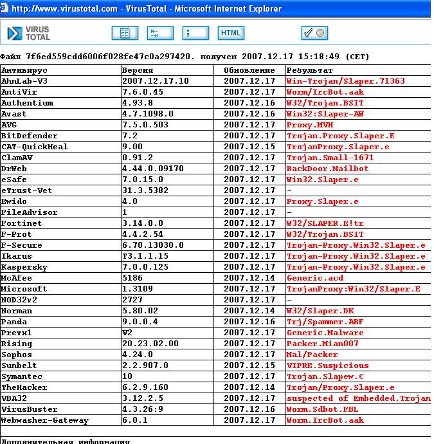This screenshot has height=444, width=434.
Task: Click the checkmark and circle toolbar button
Action: 314,33
